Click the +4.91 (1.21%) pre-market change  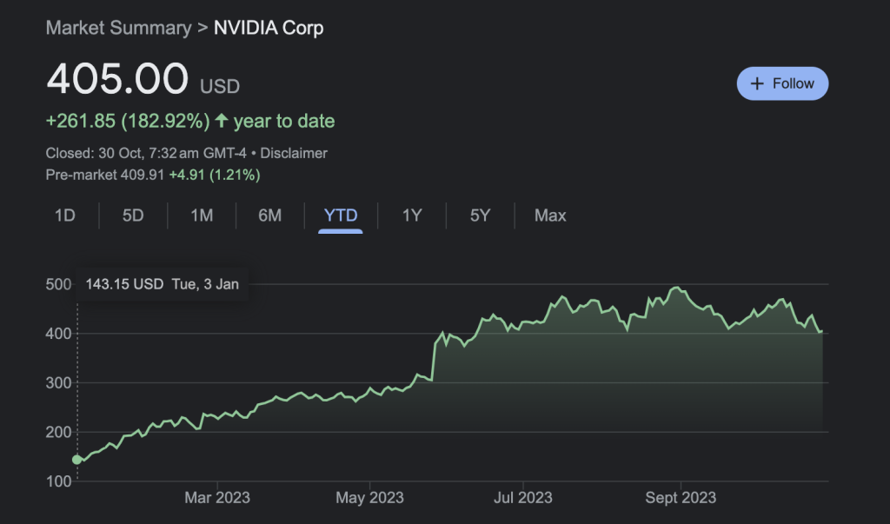click(x=215, y=175)
